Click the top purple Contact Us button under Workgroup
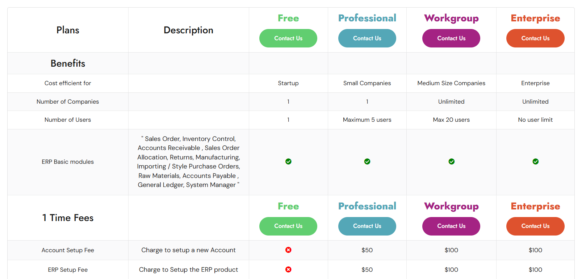 [x=451, y=38]
